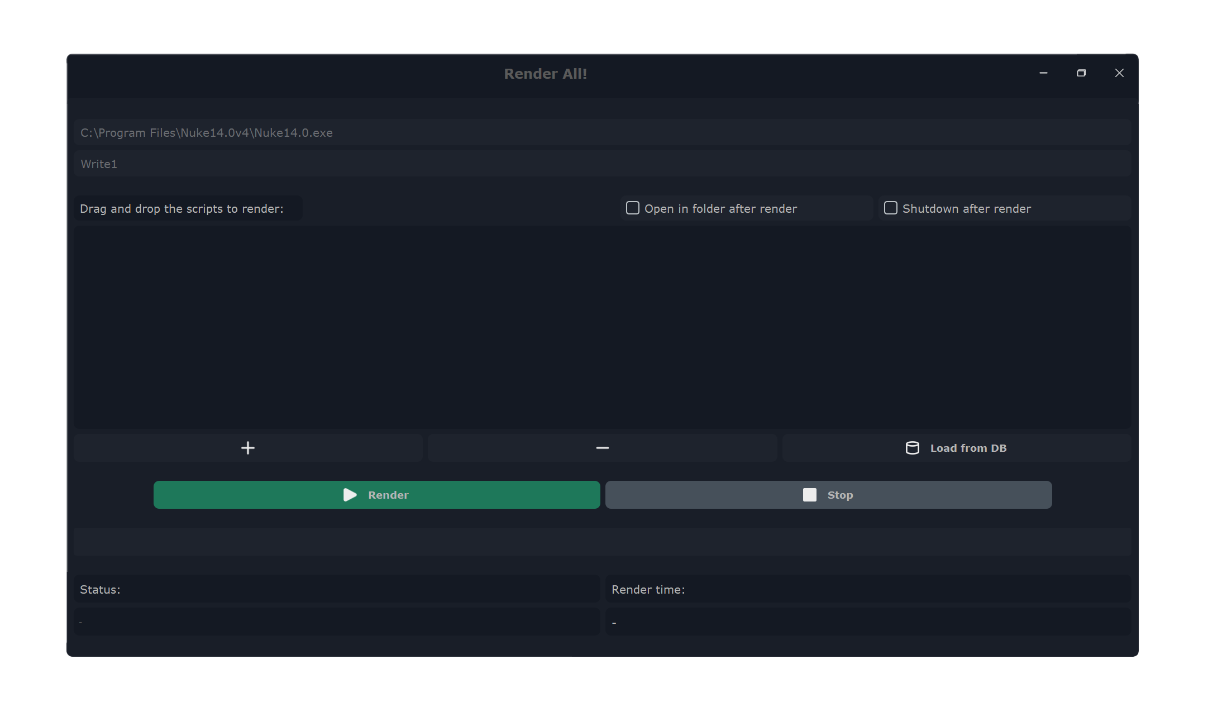Click the minus icon to remove a script
This screenshot has height=726, width=1208.
602,447
